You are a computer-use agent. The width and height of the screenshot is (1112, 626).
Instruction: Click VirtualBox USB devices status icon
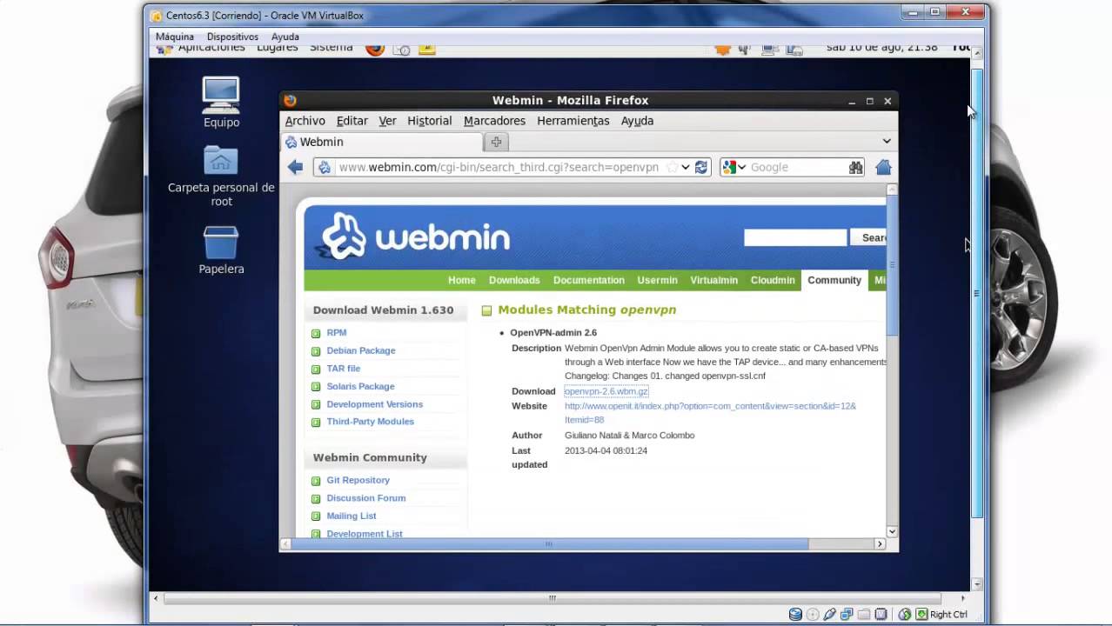[x=830, y=614]
